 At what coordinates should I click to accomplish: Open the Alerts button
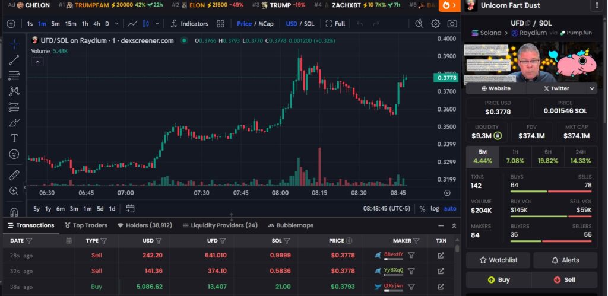pos(565,260)
